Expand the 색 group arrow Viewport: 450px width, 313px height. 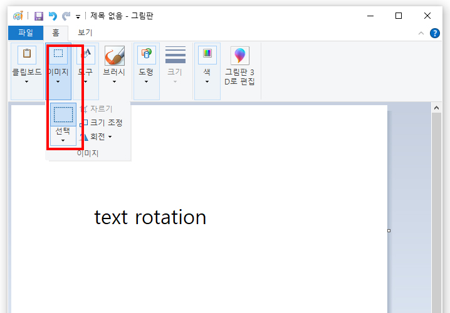point(207,81)
